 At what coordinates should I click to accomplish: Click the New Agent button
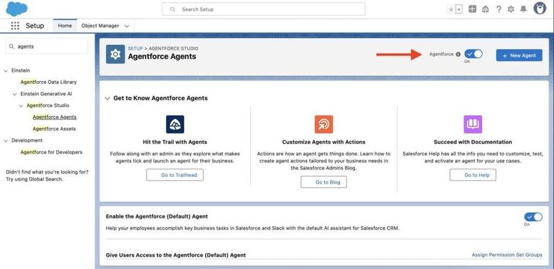[519, 55]
